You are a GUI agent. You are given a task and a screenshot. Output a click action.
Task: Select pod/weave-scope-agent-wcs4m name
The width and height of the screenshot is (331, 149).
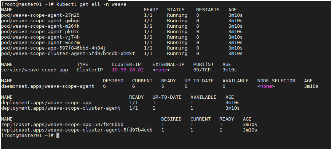pyautogui.click(x=40, y=43)
